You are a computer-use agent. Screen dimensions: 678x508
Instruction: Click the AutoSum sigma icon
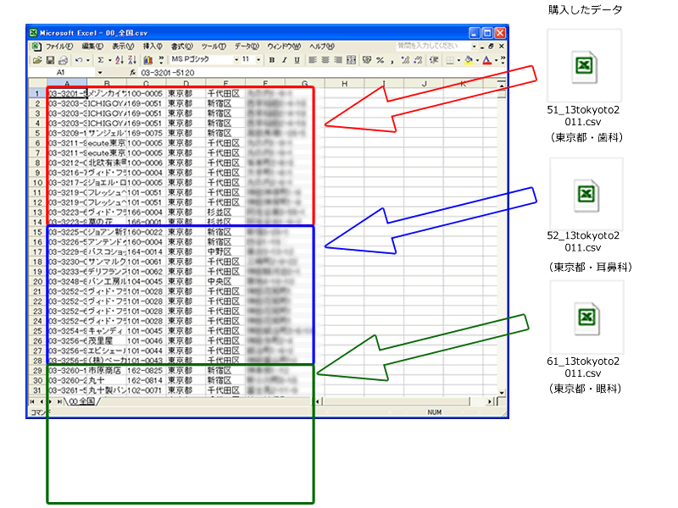tap(100, 60)
